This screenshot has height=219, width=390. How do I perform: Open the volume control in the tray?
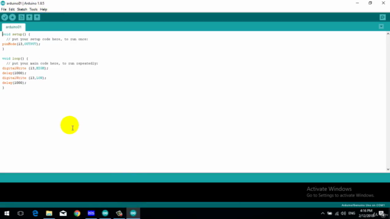tap(344, 214)
